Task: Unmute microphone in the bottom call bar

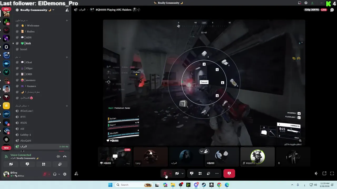Action: (165, 173)
